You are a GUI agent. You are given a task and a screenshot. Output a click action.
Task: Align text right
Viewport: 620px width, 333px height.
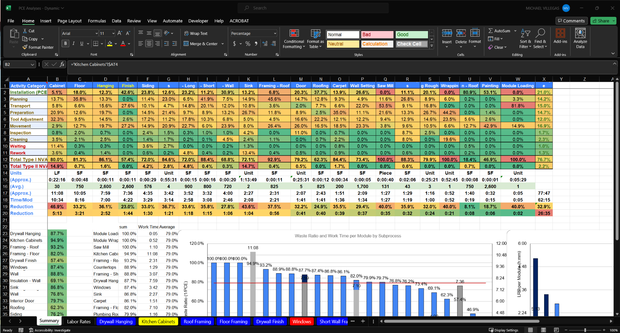[x=157, y=44]
